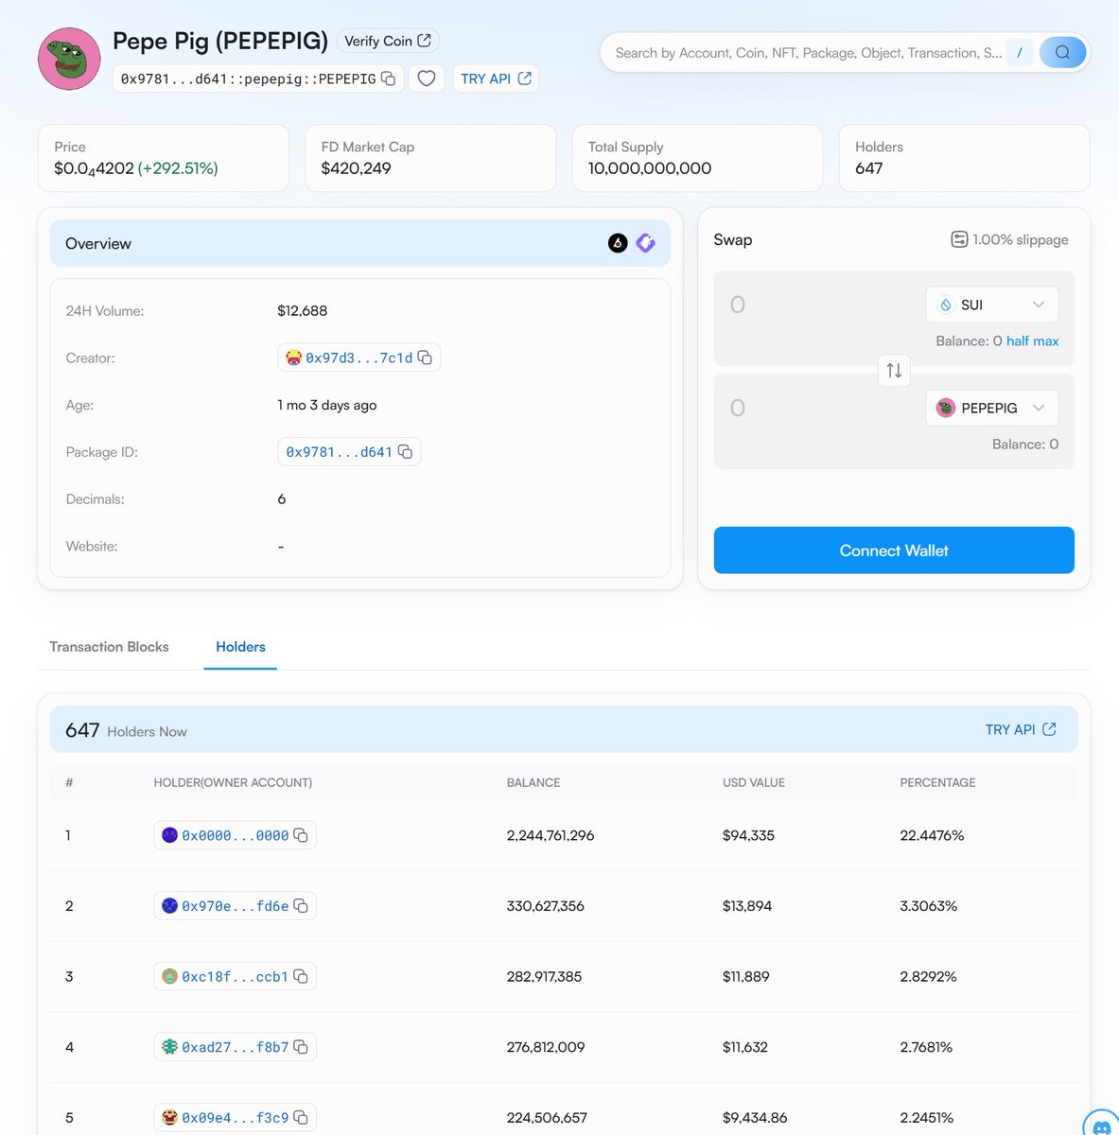Open holder address 0xad27...f8b7
1119x1135 pixels.
point(235,1047)
